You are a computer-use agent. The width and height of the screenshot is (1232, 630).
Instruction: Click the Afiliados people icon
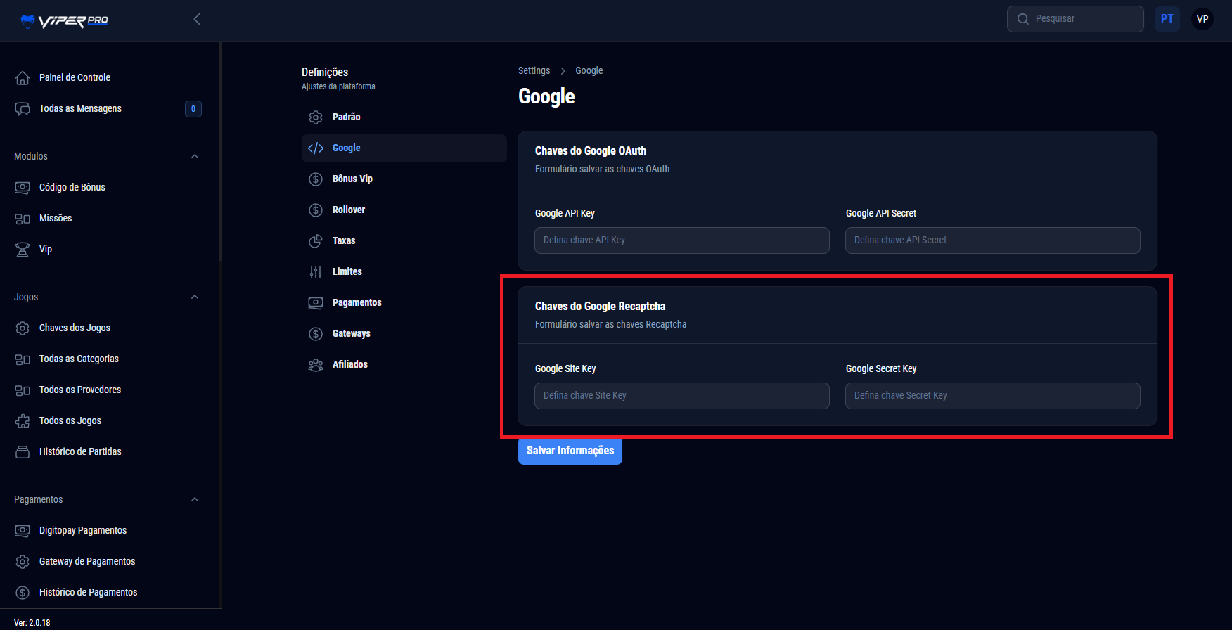tap(316, 365)
